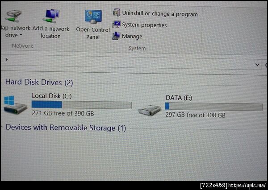Click the Map network drive icon
This screenshot has width=268, height=190.
point(13,16)
